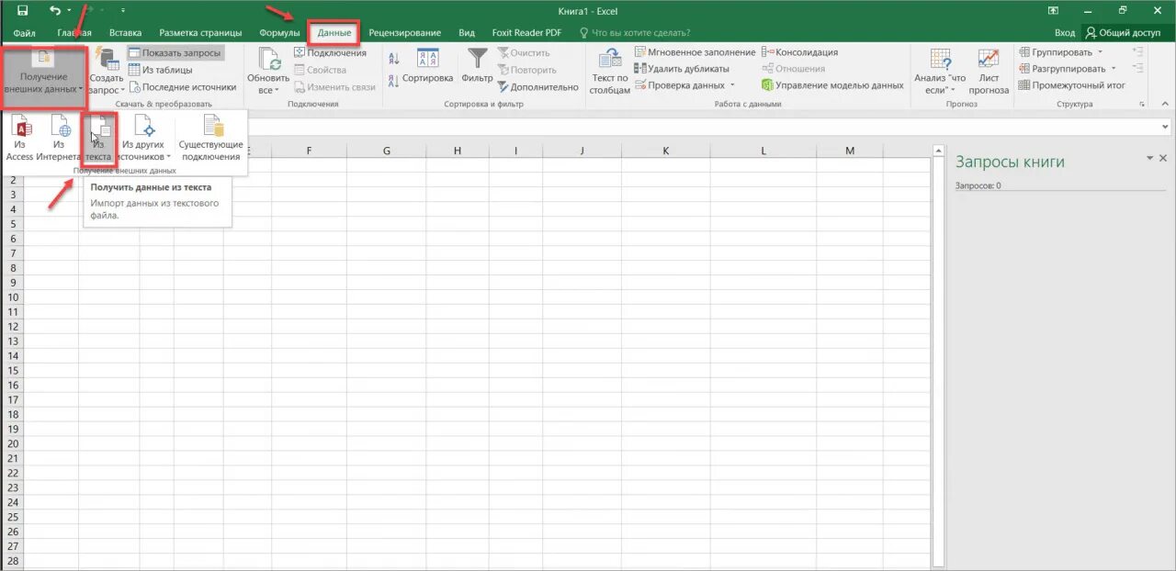This screenshot has width=1176, height=571.
Task: Switch to the Вставка ribbon tab
Action: [x=125, y=33]
